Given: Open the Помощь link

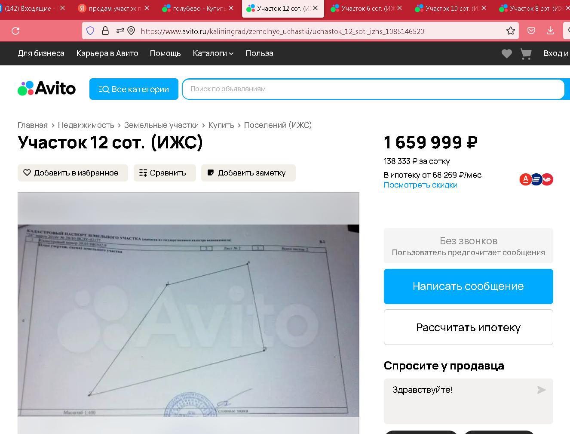Looking at the screenshot, I should click(x=165, y=53).
